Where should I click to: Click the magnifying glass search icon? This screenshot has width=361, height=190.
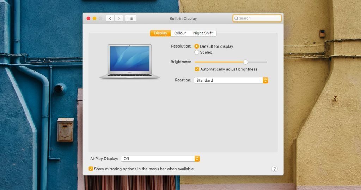pyautogui.click(x=236, y=18)
